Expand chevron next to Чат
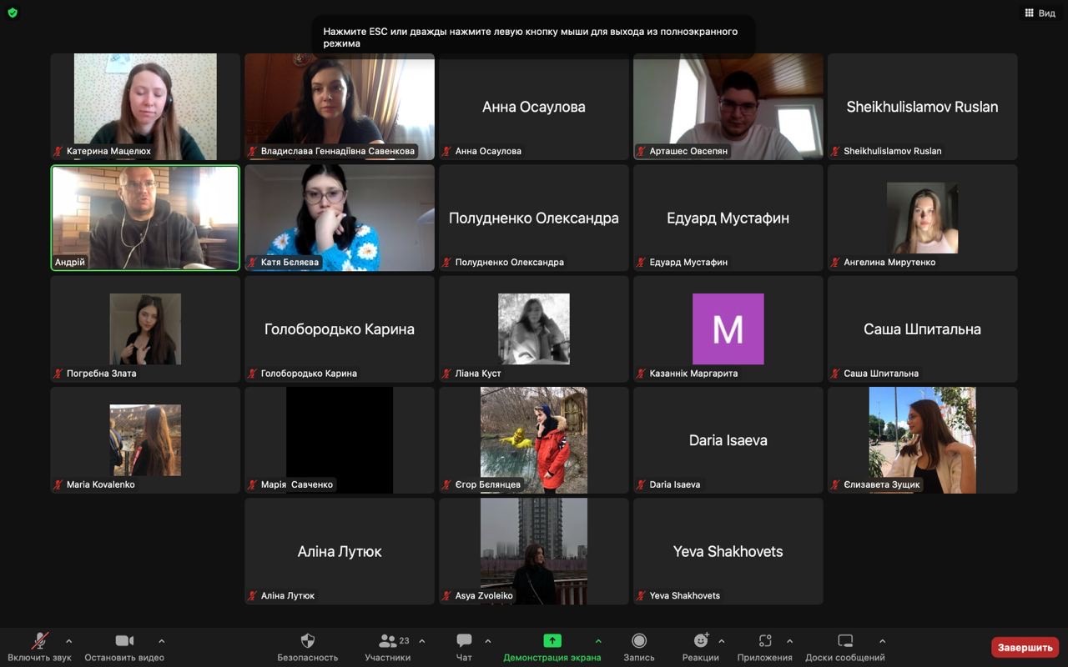 click(487, 641)
